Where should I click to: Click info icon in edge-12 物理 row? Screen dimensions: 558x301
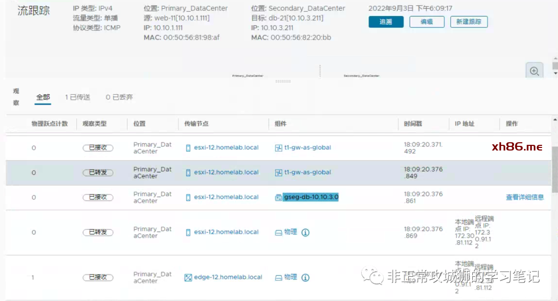(x=305, y=278)
